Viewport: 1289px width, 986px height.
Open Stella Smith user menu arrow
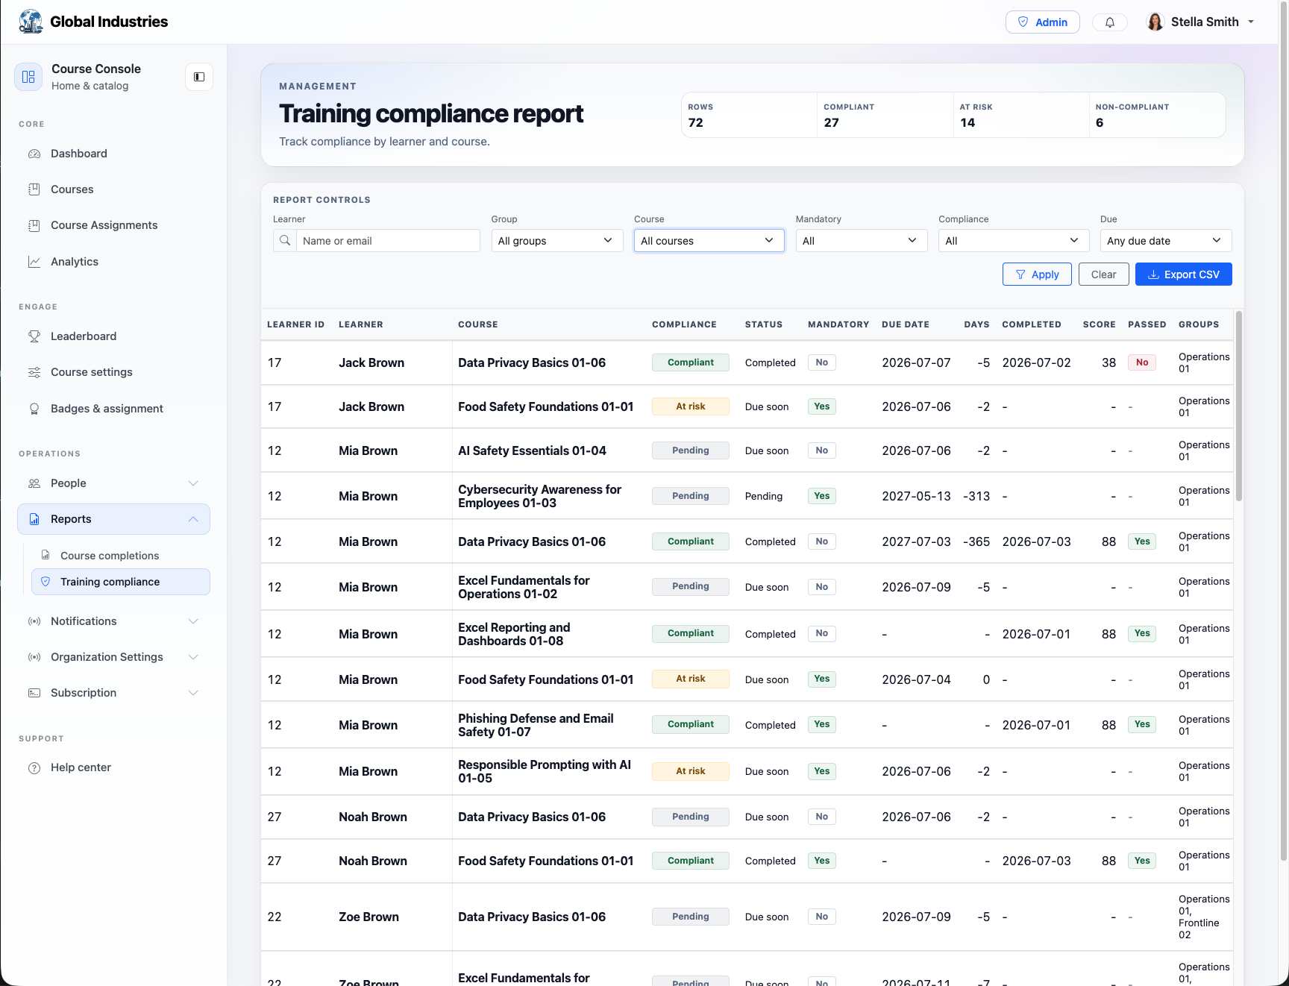coord(1251,22)
